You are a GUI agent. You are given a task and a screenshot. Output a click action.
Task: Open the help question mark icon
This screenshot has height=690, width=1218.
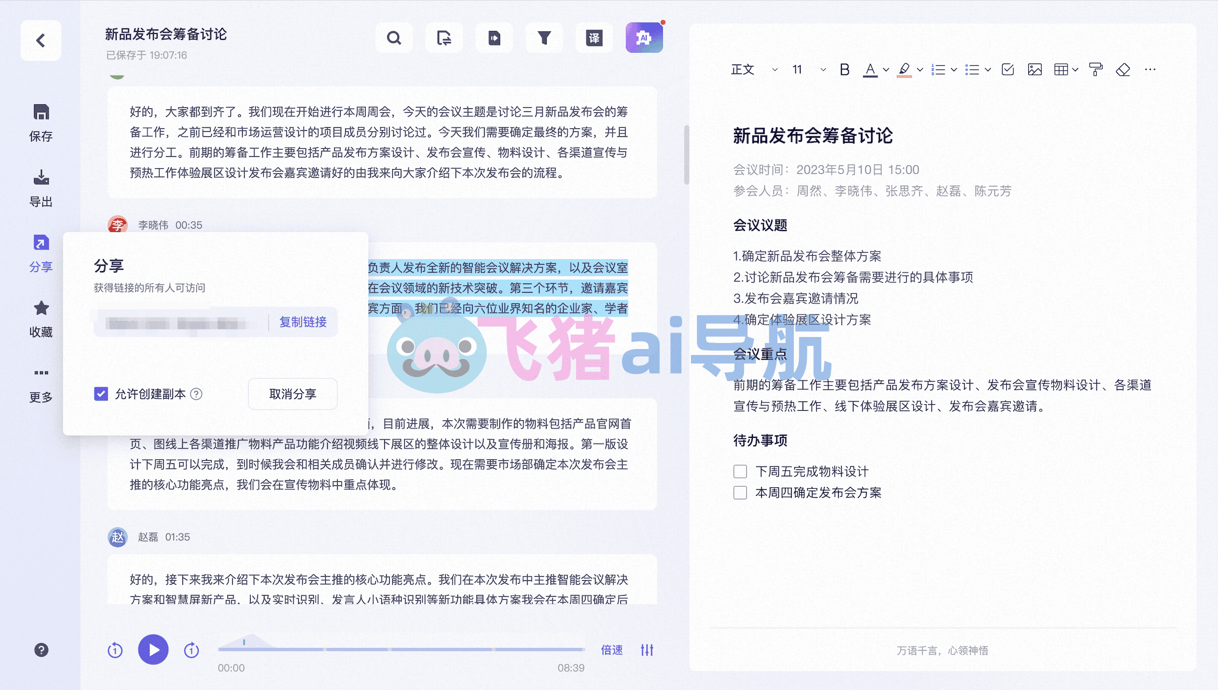(41, 650)
